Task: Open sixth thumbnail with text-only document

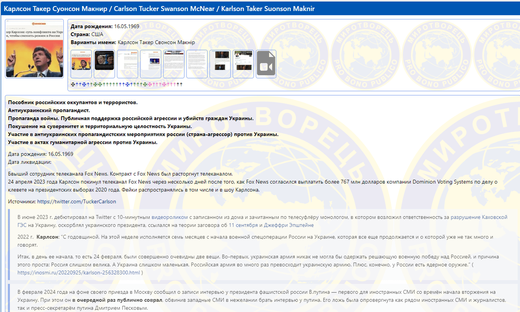Action: tap(197, 64)
